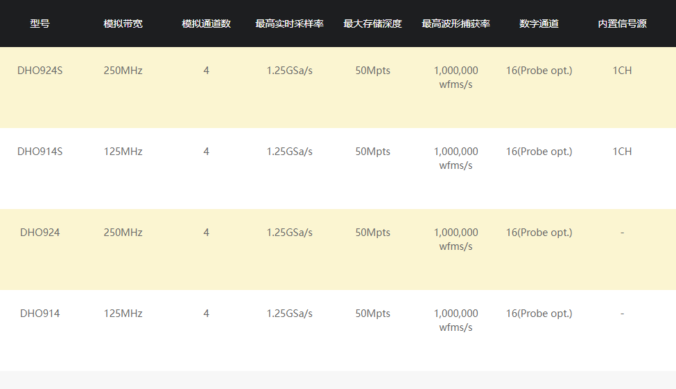676x389 pixels.
Task: Click the 型号 column header
Action: pos(40,24)
